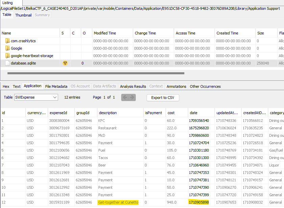Viewport: 284px width, 208px height.
Task: Open the Table dropdown showing SWExpense
Action: pyautogui.click(x=36, y=97)
